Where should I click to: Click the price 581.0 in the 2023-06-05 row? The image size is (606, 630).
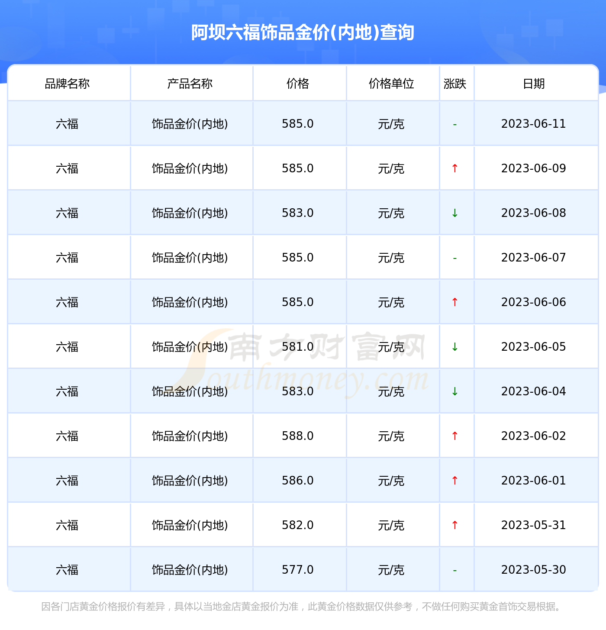(x=298, y=347)
